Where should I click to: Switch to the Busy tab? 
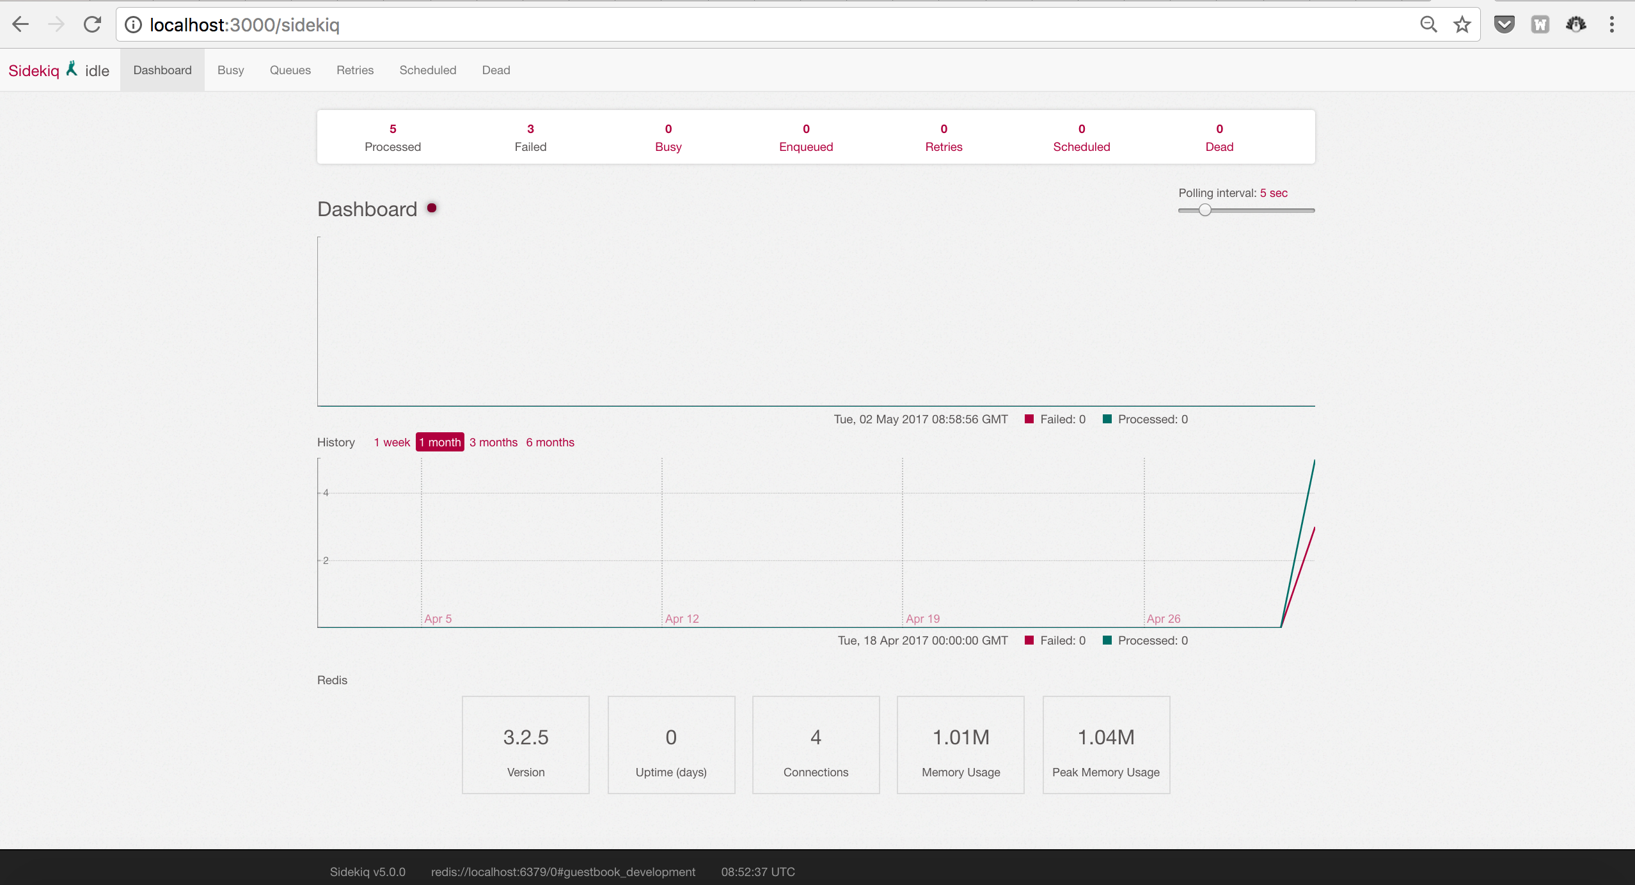(x=231, y=70)
